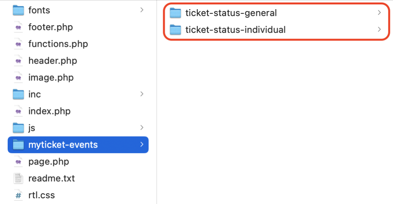Expand the inc folder chevron
This screenshot has width=393, height=204.
point(142,94)
